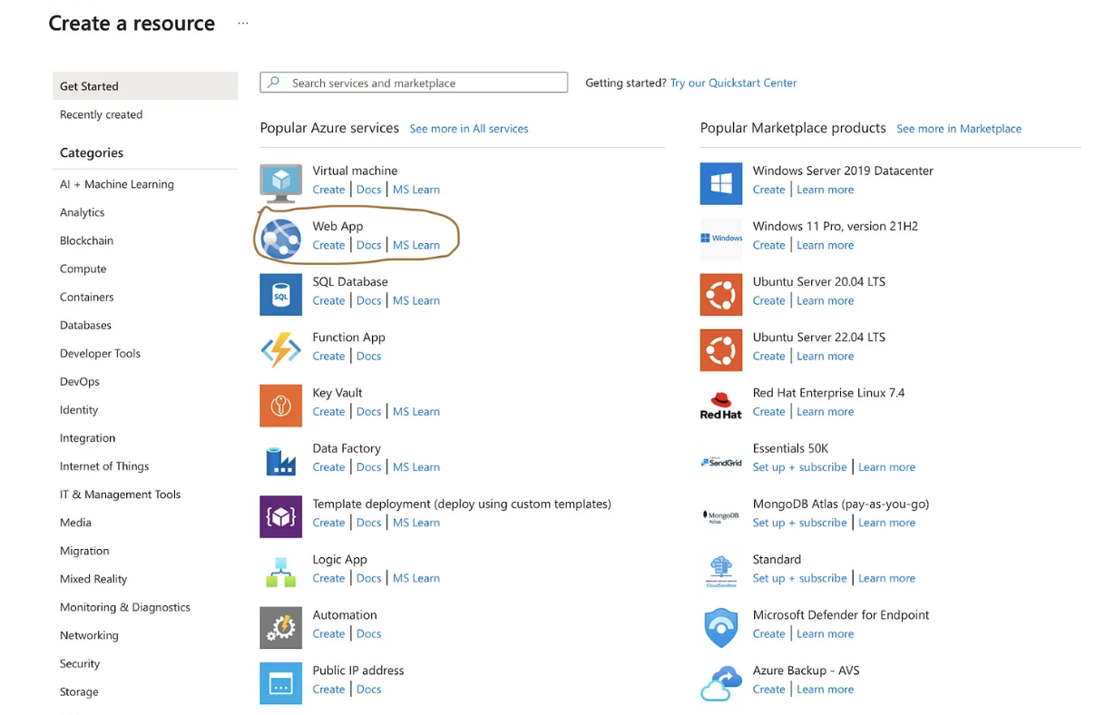Open the Ubuntu Server 20.04 LTS icon
This screenshot has width=1105, height=715.
[720, 295]
